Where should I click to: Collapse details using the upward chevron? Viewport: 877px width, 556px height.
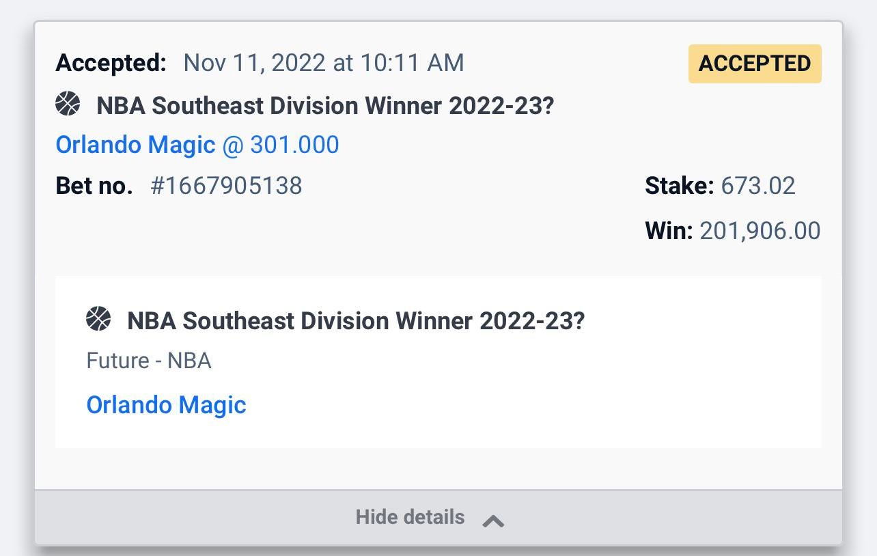[493, 521]
